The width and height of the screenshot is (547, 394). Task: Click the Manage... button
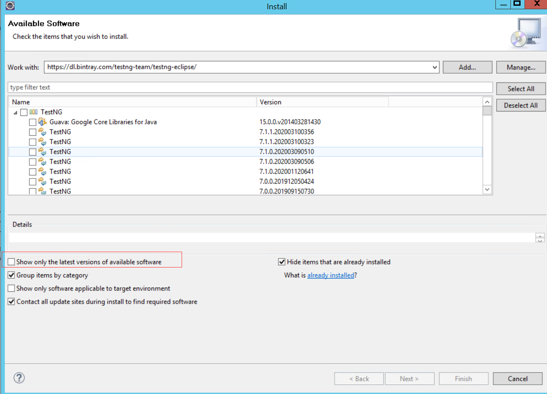coord(521,67)
